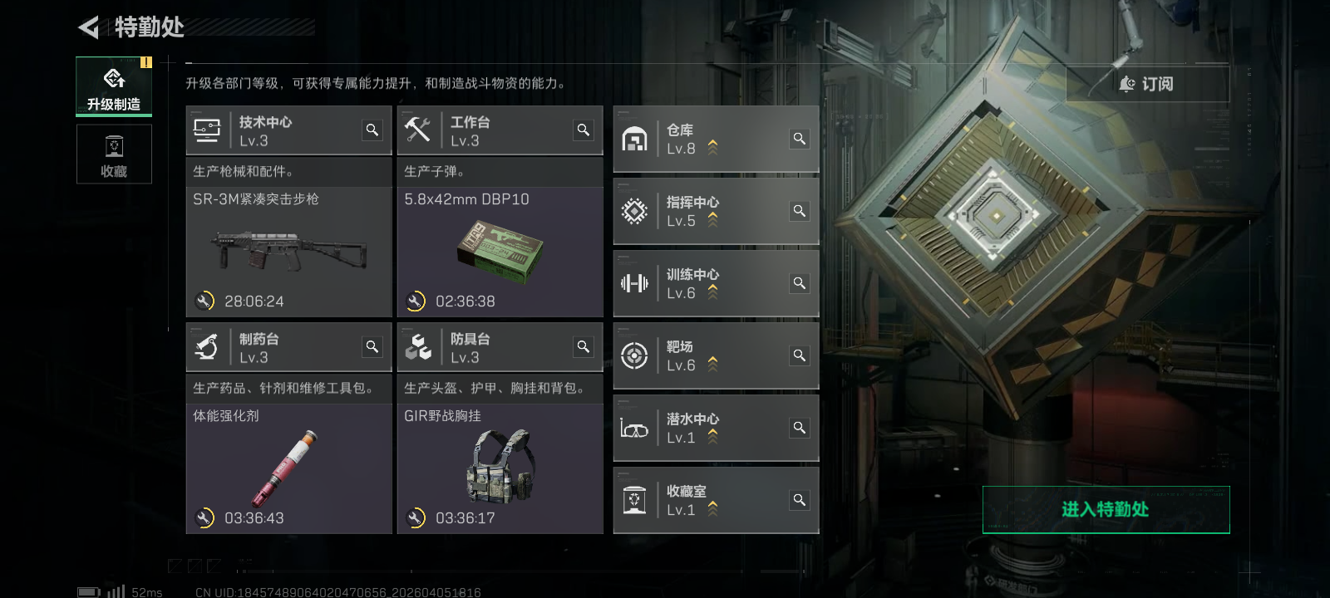Select the SR-3M紧凑突击步枪 production thumbnail
1330x598 pixels.
pos(289,250)
